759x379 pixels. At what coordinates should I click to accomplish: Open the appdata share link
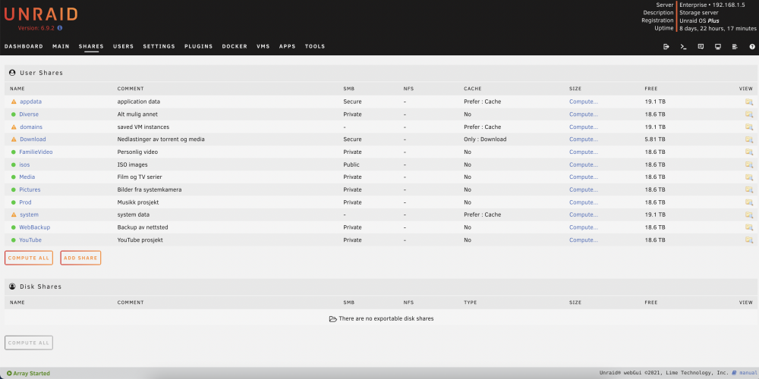pyautogui.click(x=31, y=102)
